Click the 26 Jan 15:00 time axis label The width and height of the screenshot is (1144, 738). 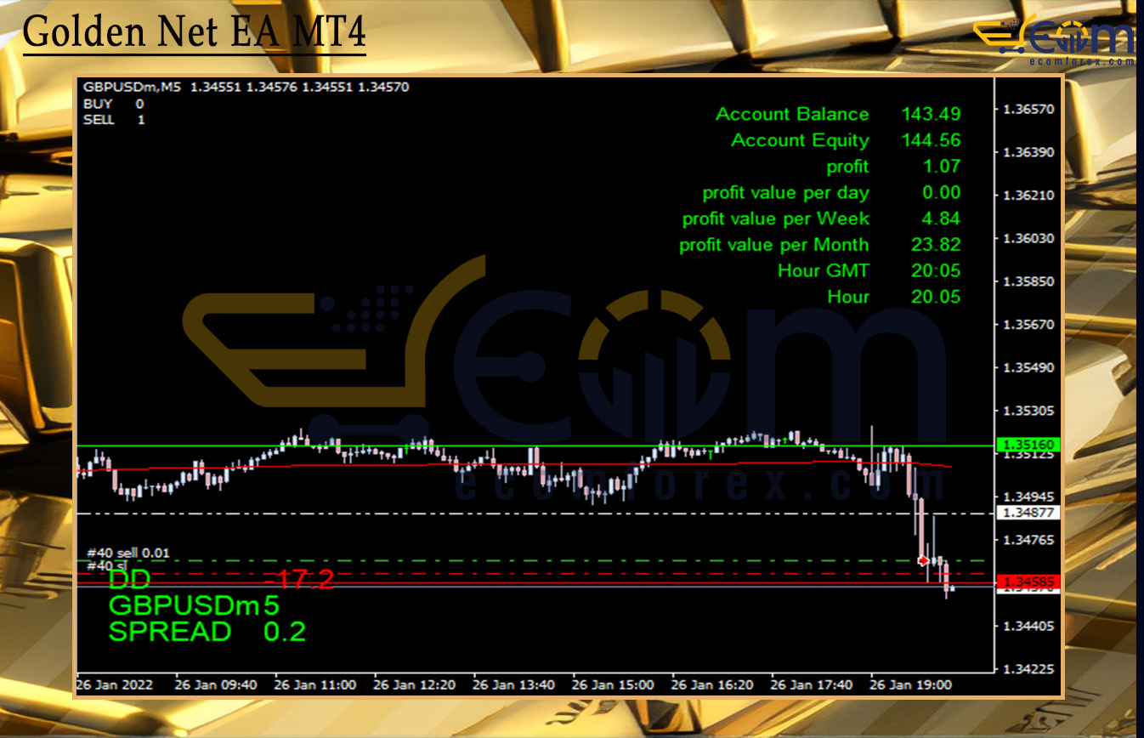(x=612, y=684)
